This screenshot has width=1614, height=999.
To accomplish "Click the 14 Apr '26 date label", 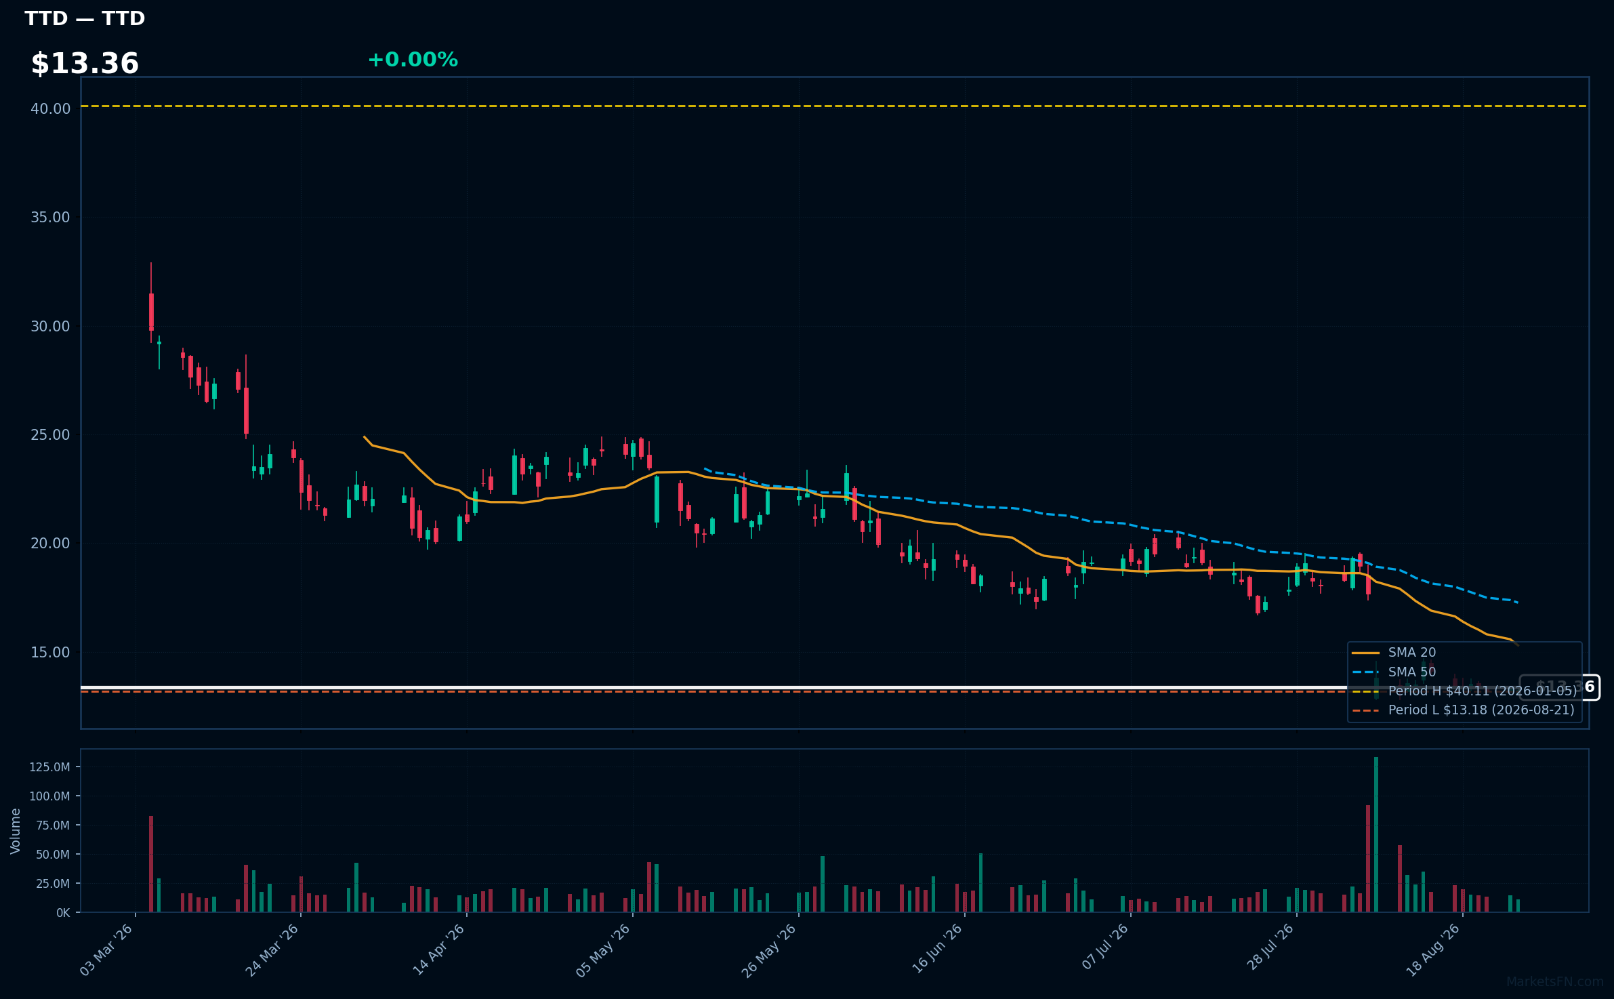I will pos(438,950).
